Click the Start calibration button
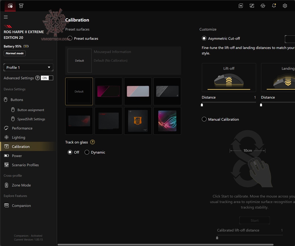The height and width of the screenshot is (246, 295). [x=255, y=220]
